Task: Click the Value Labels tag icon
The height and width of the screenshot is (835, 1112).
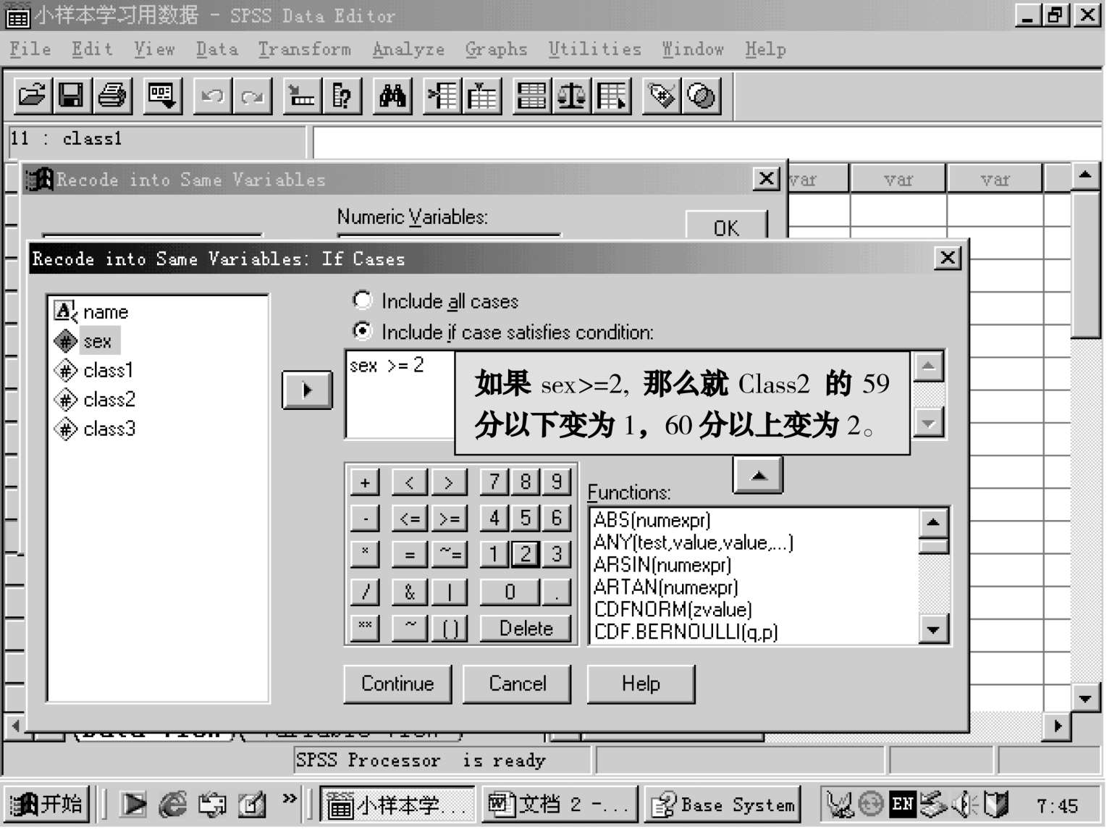Action: click(x=662, y=96)
